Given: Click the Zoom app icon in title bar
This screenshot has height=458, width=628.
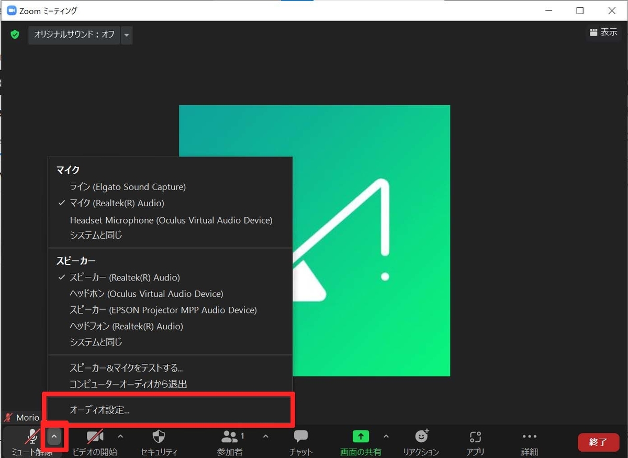Looking at the screenshot, I should coord(12,10).
